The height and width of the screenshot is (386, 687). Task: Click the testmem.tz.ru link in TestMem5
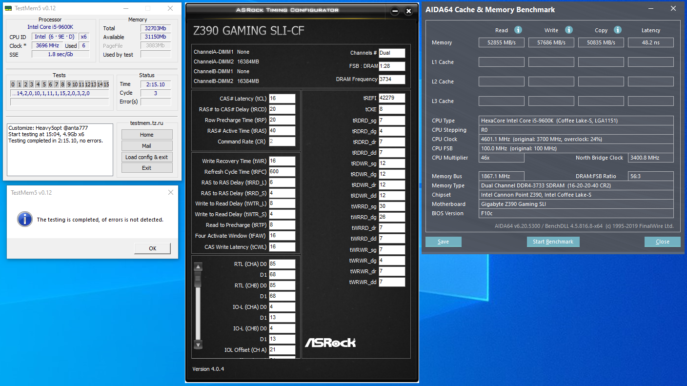(147, 123)
